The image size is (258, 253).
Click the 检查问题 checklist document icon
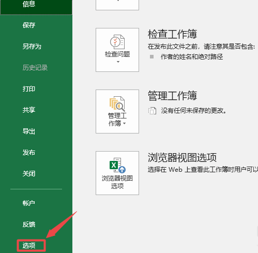[117, 42]
